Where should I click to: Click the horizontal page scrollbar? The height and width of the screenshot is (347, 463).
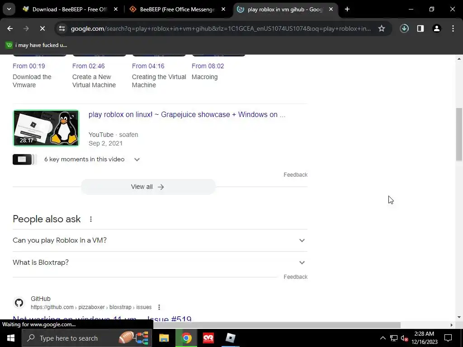click(277, 325)
